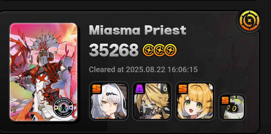Click the Miasma Priest title text
The image size is (271, 134).
point(138,30)
